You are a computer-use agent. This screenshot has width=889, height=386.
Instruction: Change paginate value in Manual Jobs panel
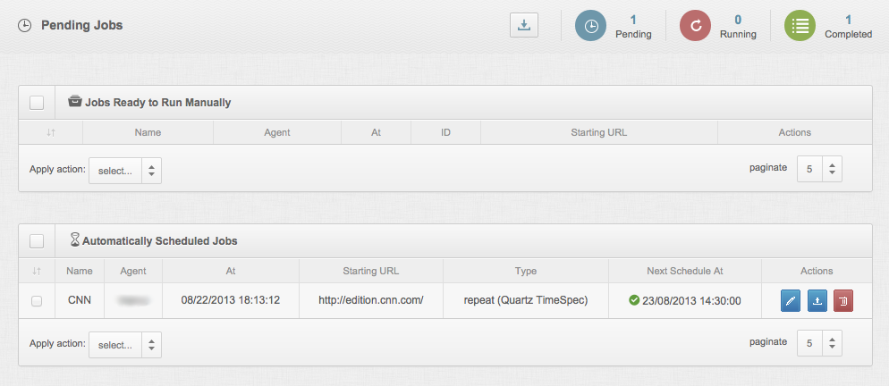click(819, 169)
